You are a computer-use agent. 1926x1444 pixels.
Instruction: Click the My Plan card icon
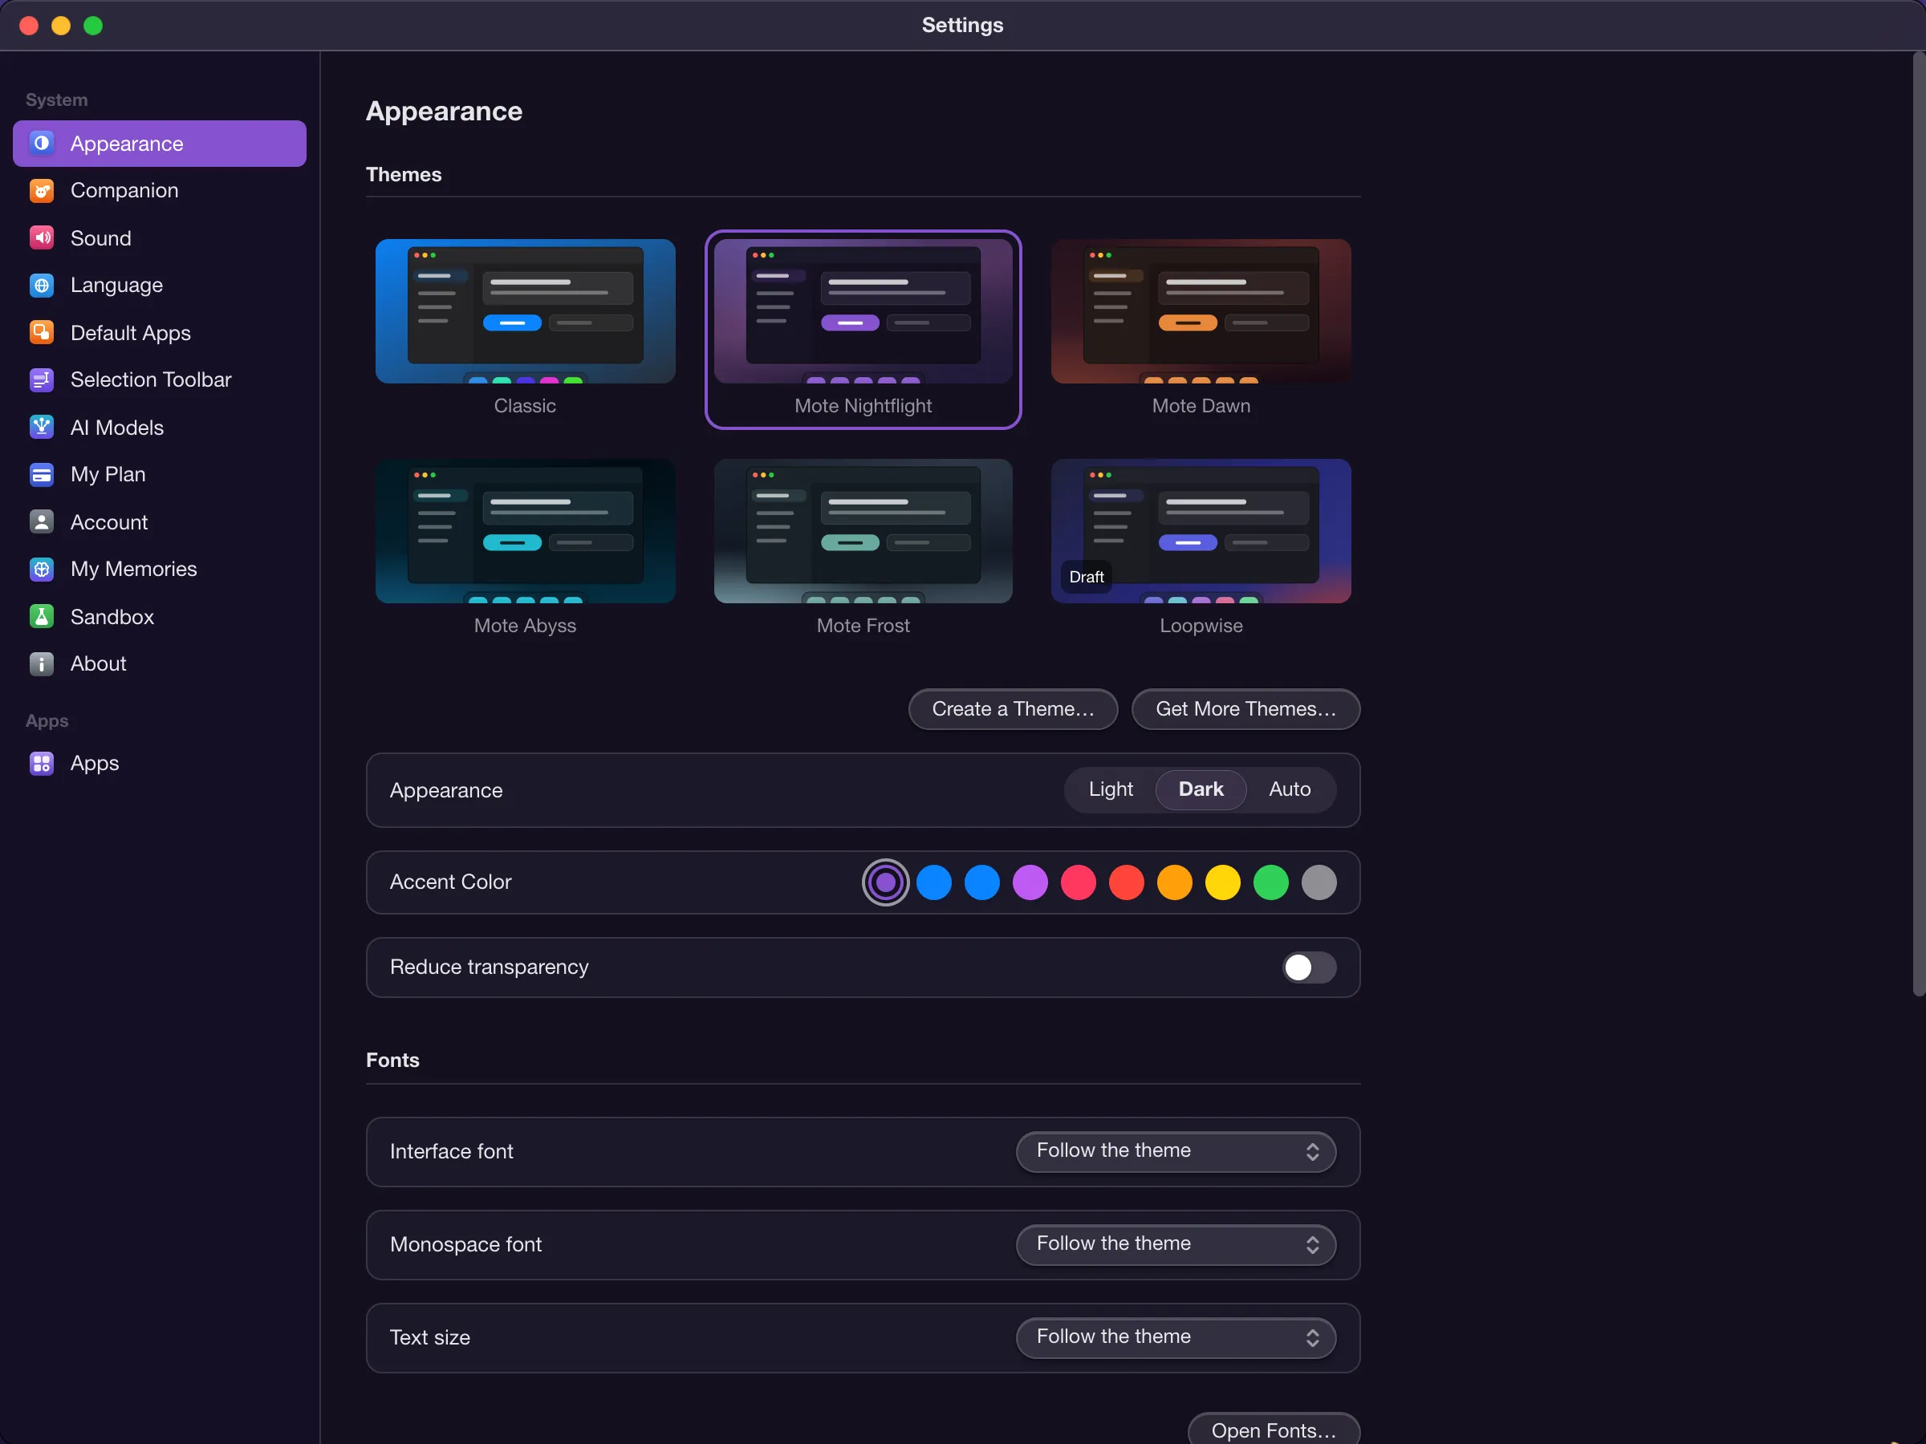(42, 474)
